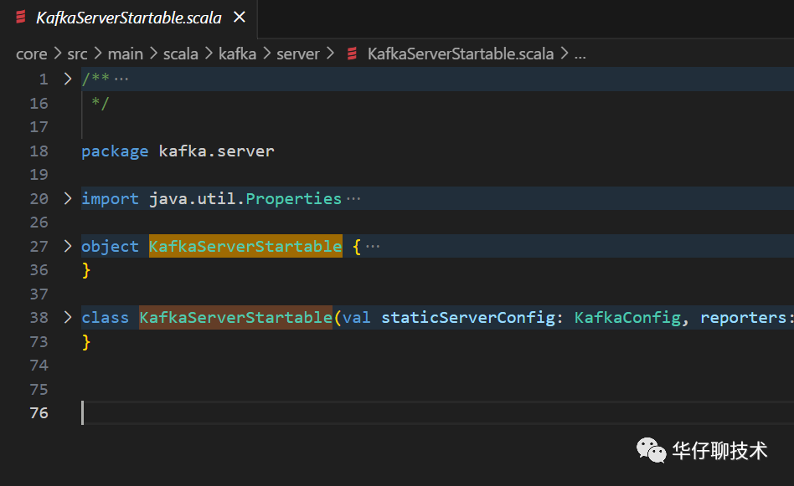The height and width of the screenshot is (486, 794).
Task: Expand the folded object on line 27
Action: (68, 246)
